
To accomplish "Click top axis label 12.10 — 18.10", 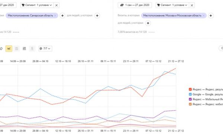I will click(63, 61).
